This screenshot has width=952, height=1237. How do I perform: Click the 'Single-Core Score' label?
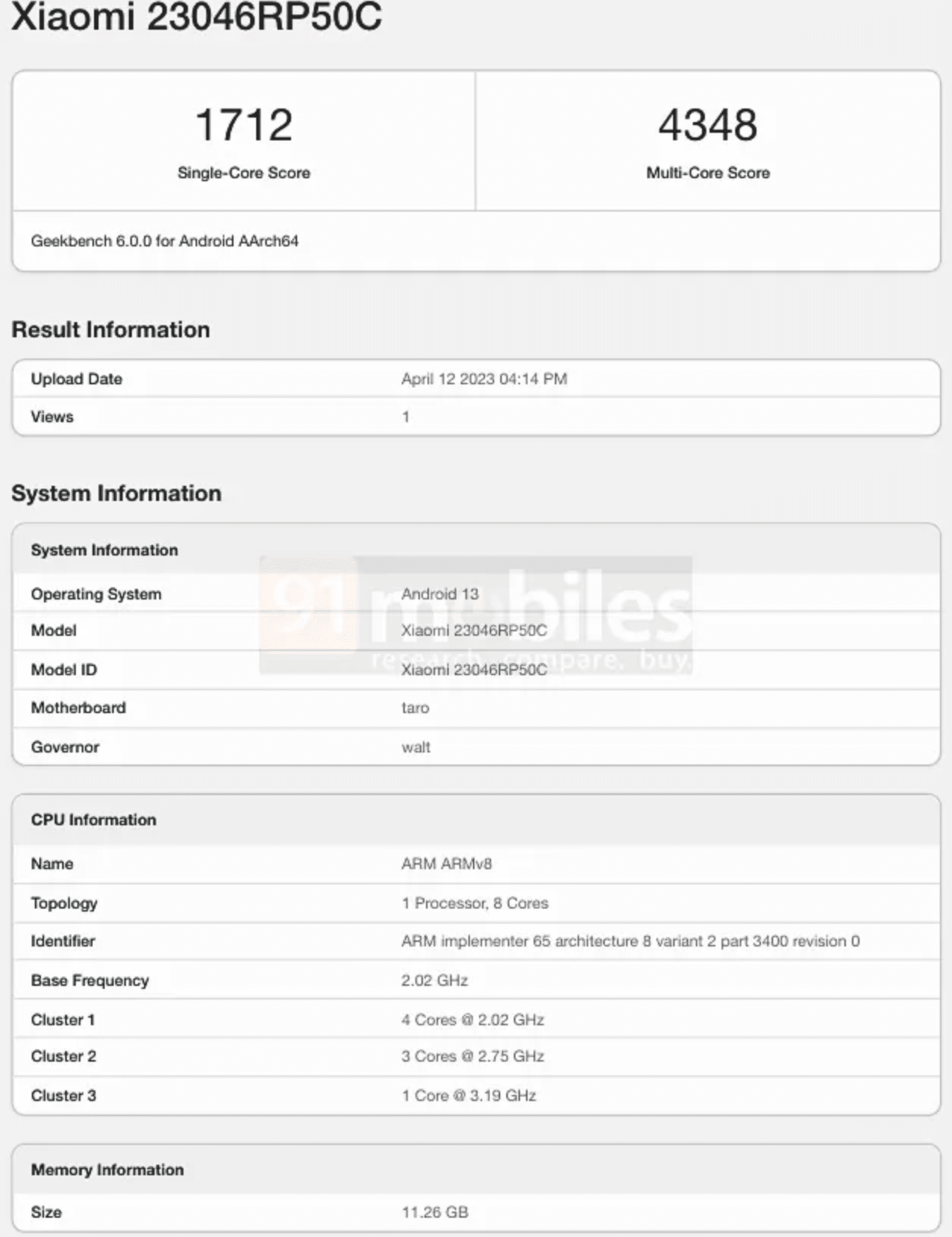point(243,173)
